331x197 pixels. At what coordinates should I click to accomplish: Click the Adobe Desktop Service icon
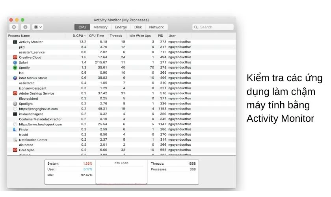click(15, 93)
